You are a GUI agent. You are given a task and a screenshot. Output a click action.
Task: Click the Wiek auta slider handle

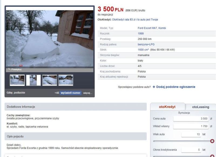pos(212,141)
